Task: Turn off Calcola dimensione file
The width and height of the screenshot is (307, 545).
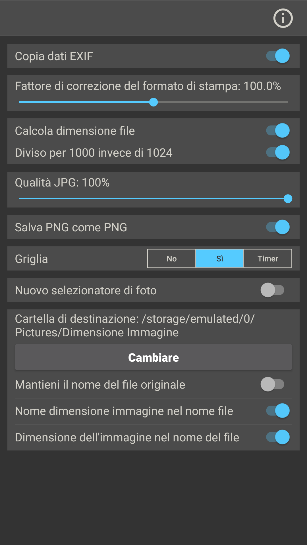Action: click(278, 131)
